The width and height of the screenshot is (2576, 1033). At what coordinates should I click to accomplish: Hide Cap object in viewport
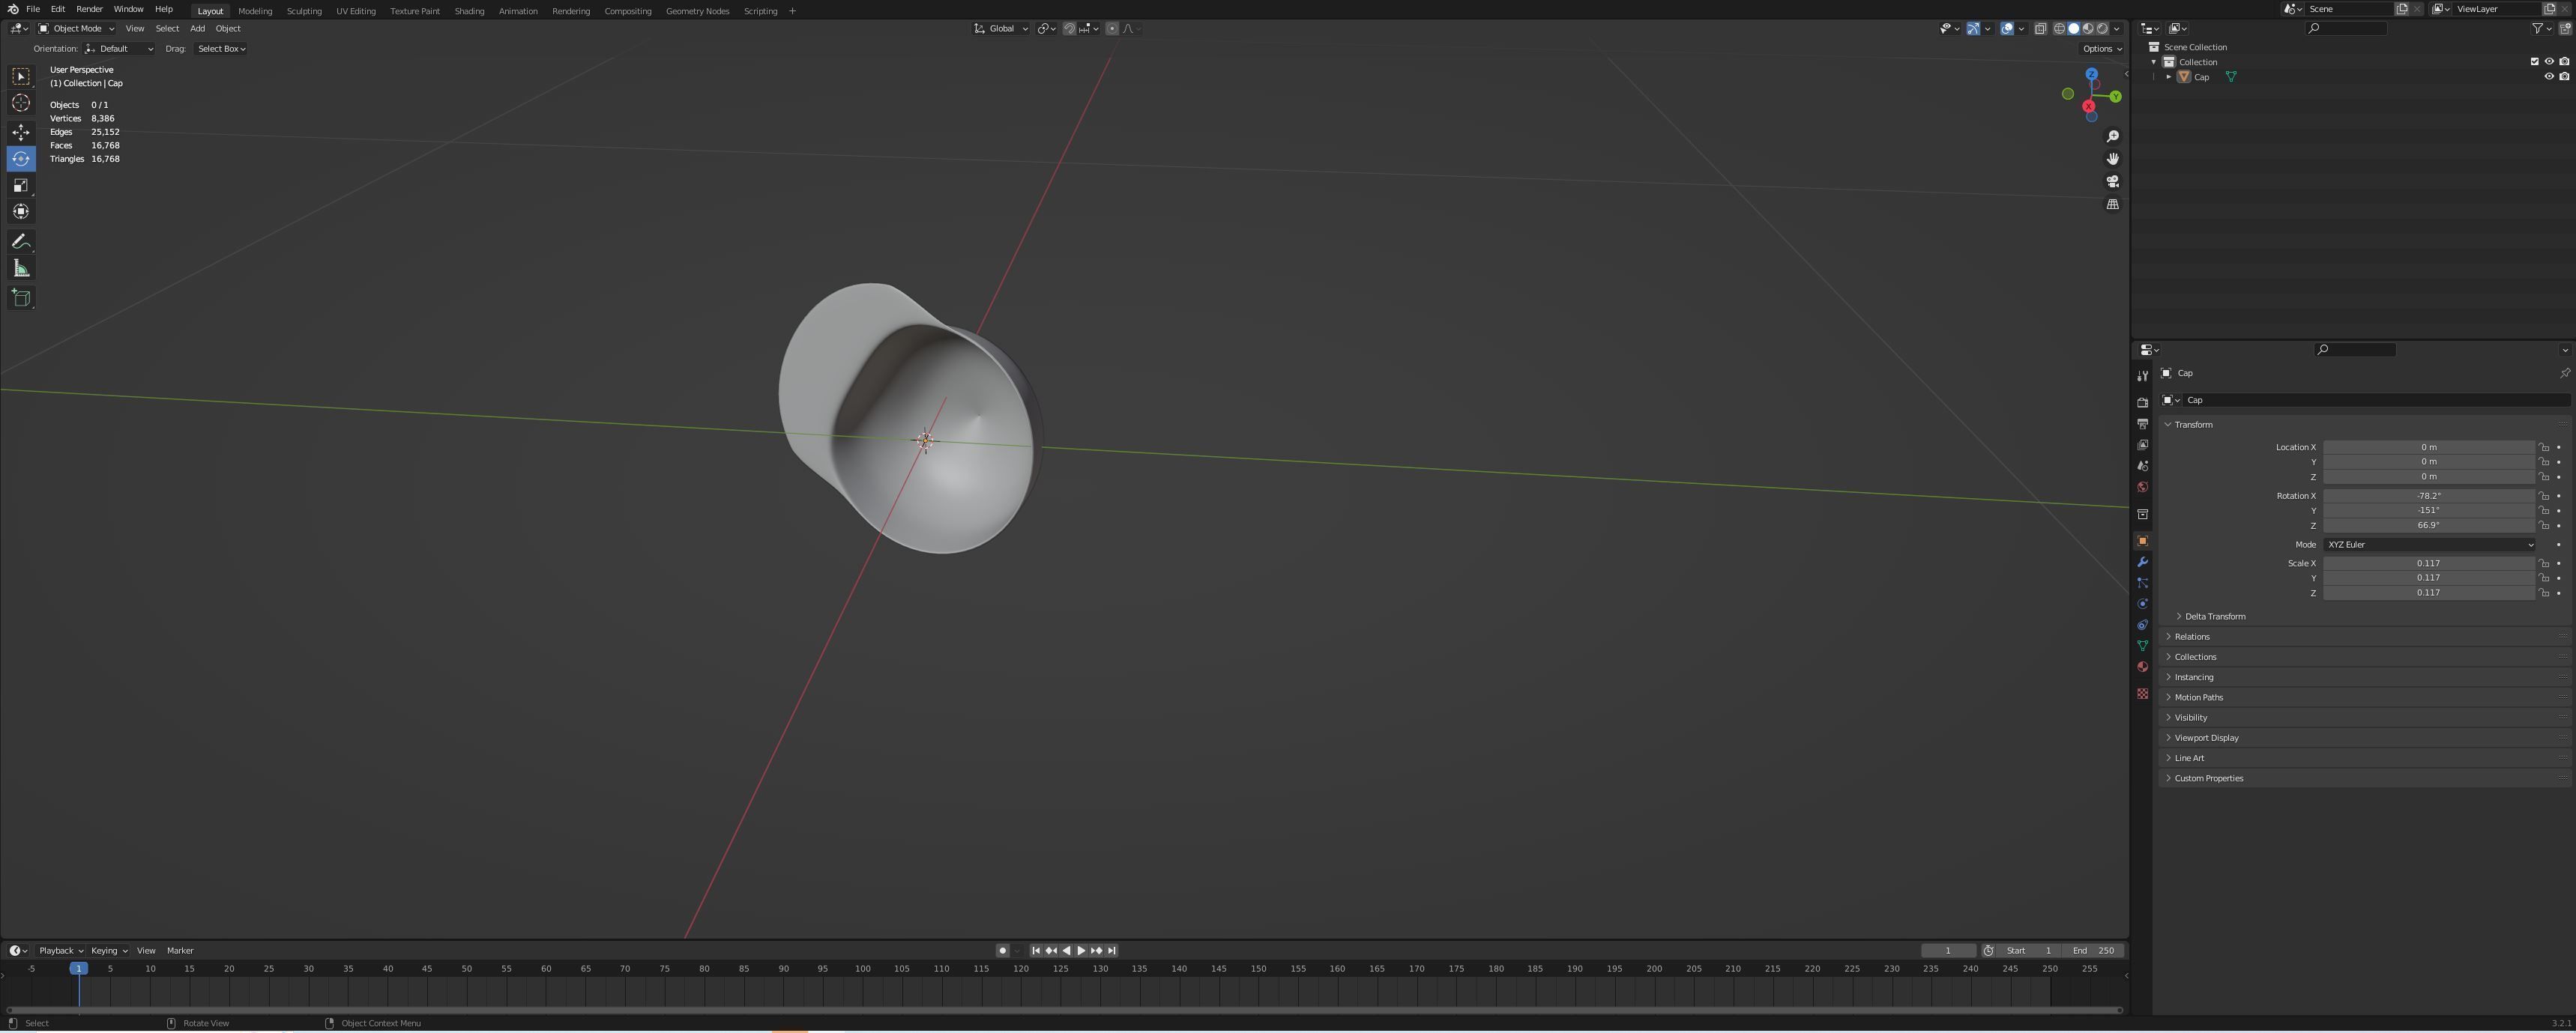click(2548, 77)
